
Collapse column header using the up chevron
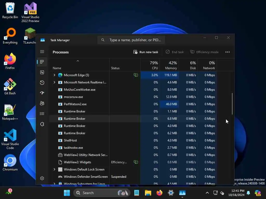pyautogui.click(x=78, y=61)
